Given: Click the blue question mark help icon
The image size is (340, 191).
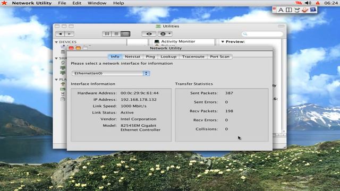Looking at the screenshot, I should tap(313, 10).
